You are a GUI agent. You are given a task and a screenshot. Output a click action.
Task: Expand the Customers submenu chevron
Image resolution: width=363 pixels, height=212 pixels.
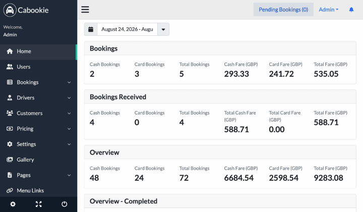(69, 113)
